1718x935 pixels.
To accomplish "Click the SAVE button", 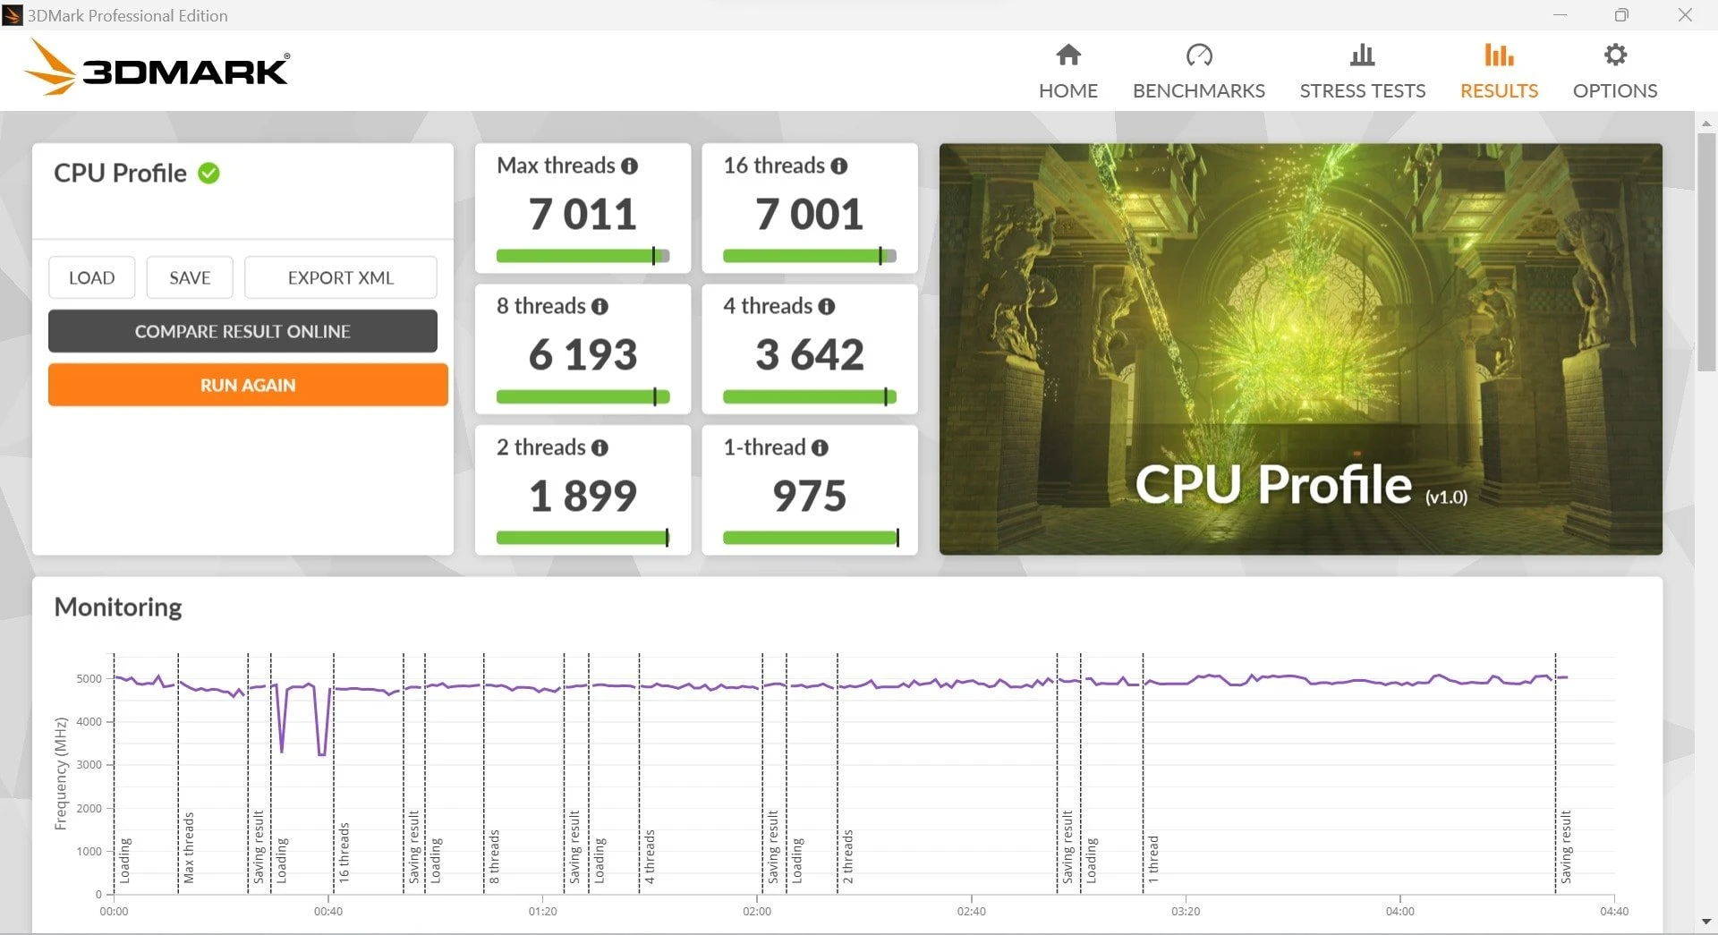I will [x=190, y=278].
